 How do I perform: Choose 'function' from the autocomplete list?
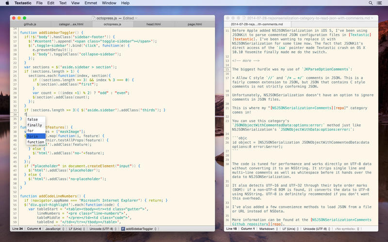[x=36, y=142]
